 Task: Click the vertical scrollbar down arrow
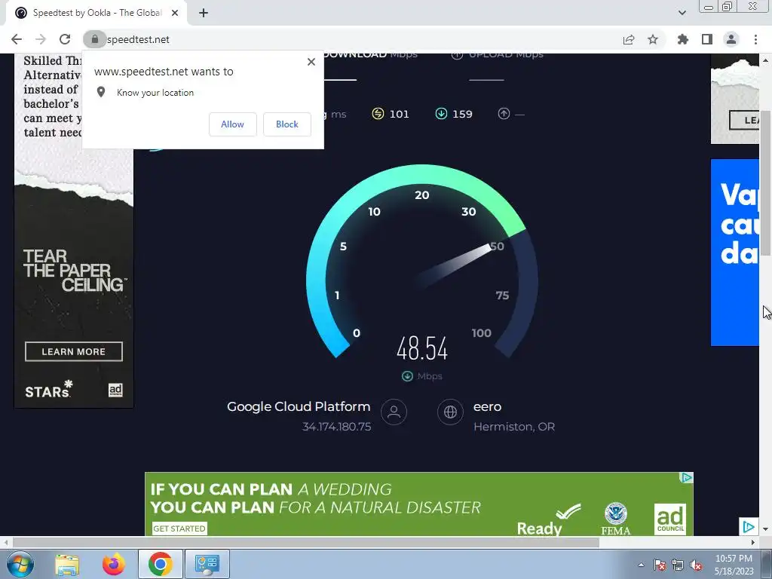765,529
